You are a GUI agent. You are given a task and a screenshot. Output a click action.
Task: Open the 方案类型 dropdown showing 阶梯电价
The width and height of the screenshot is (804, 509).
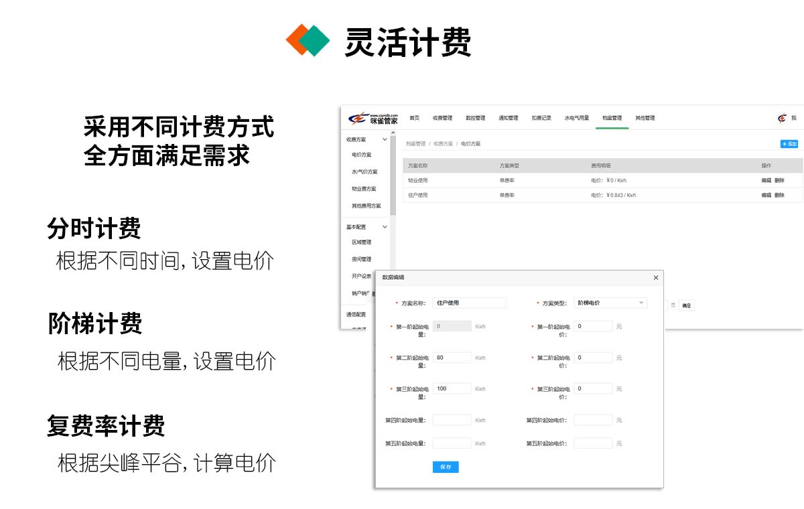click(x=610, y=303)
